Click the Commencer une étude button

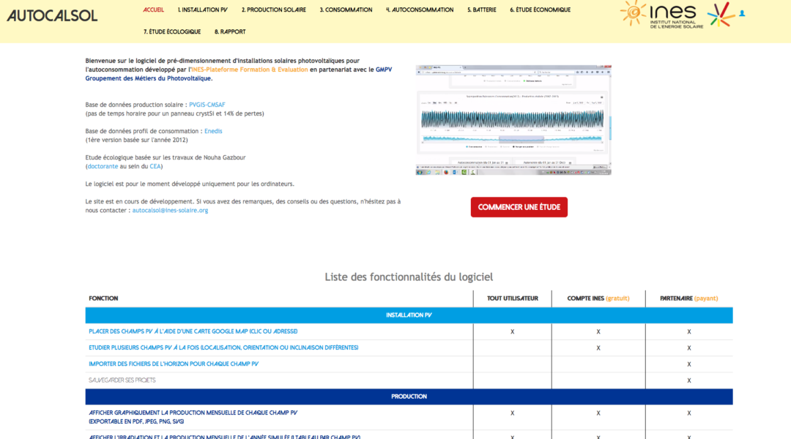point(519,207)
